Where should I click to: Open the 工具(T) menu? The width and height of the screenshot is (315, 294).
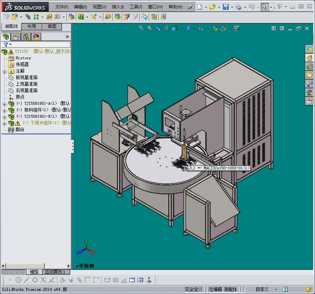pos(136,7)
